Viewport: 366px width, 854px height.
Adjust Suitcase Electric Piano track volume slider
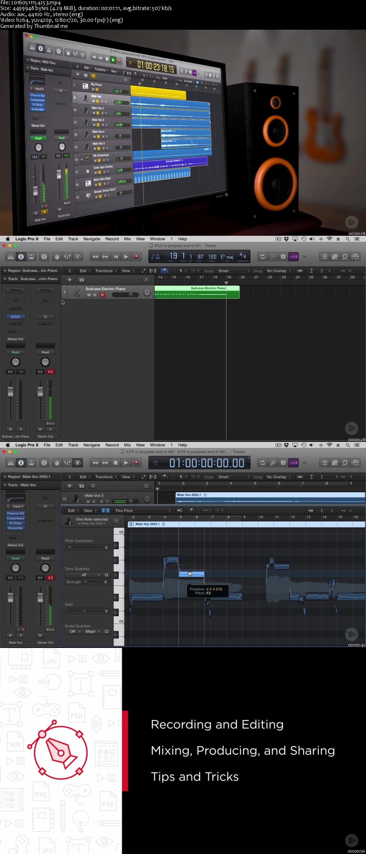[125, 295]
